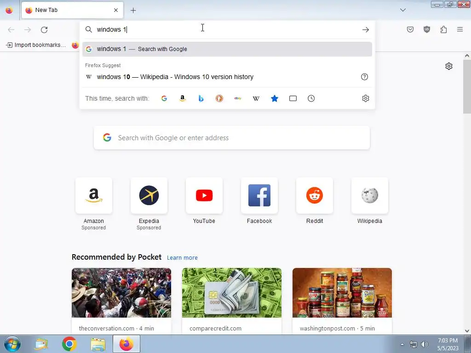The height and width of the screenshot is (353, 471).
Task: Search open Tabs with the tab icon
Action: (x=293, y=98)
